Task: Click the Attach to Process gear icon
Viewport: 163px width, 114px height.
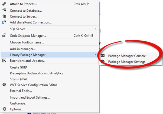Action: (4, 4)
